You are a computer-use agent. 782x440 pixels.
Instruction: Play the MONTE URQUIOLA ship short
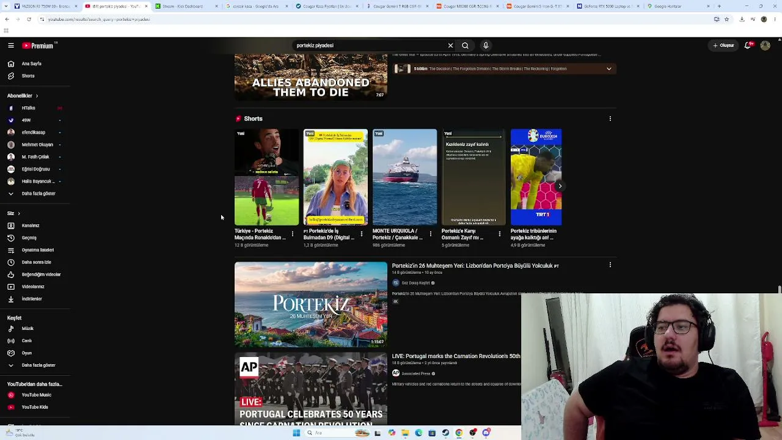pyautogui.click(x=405, y=177)
